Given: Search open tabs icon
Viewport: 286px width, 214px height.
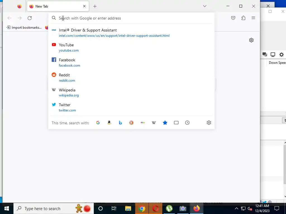Looking at the screenshot, I should coord(176,123).
